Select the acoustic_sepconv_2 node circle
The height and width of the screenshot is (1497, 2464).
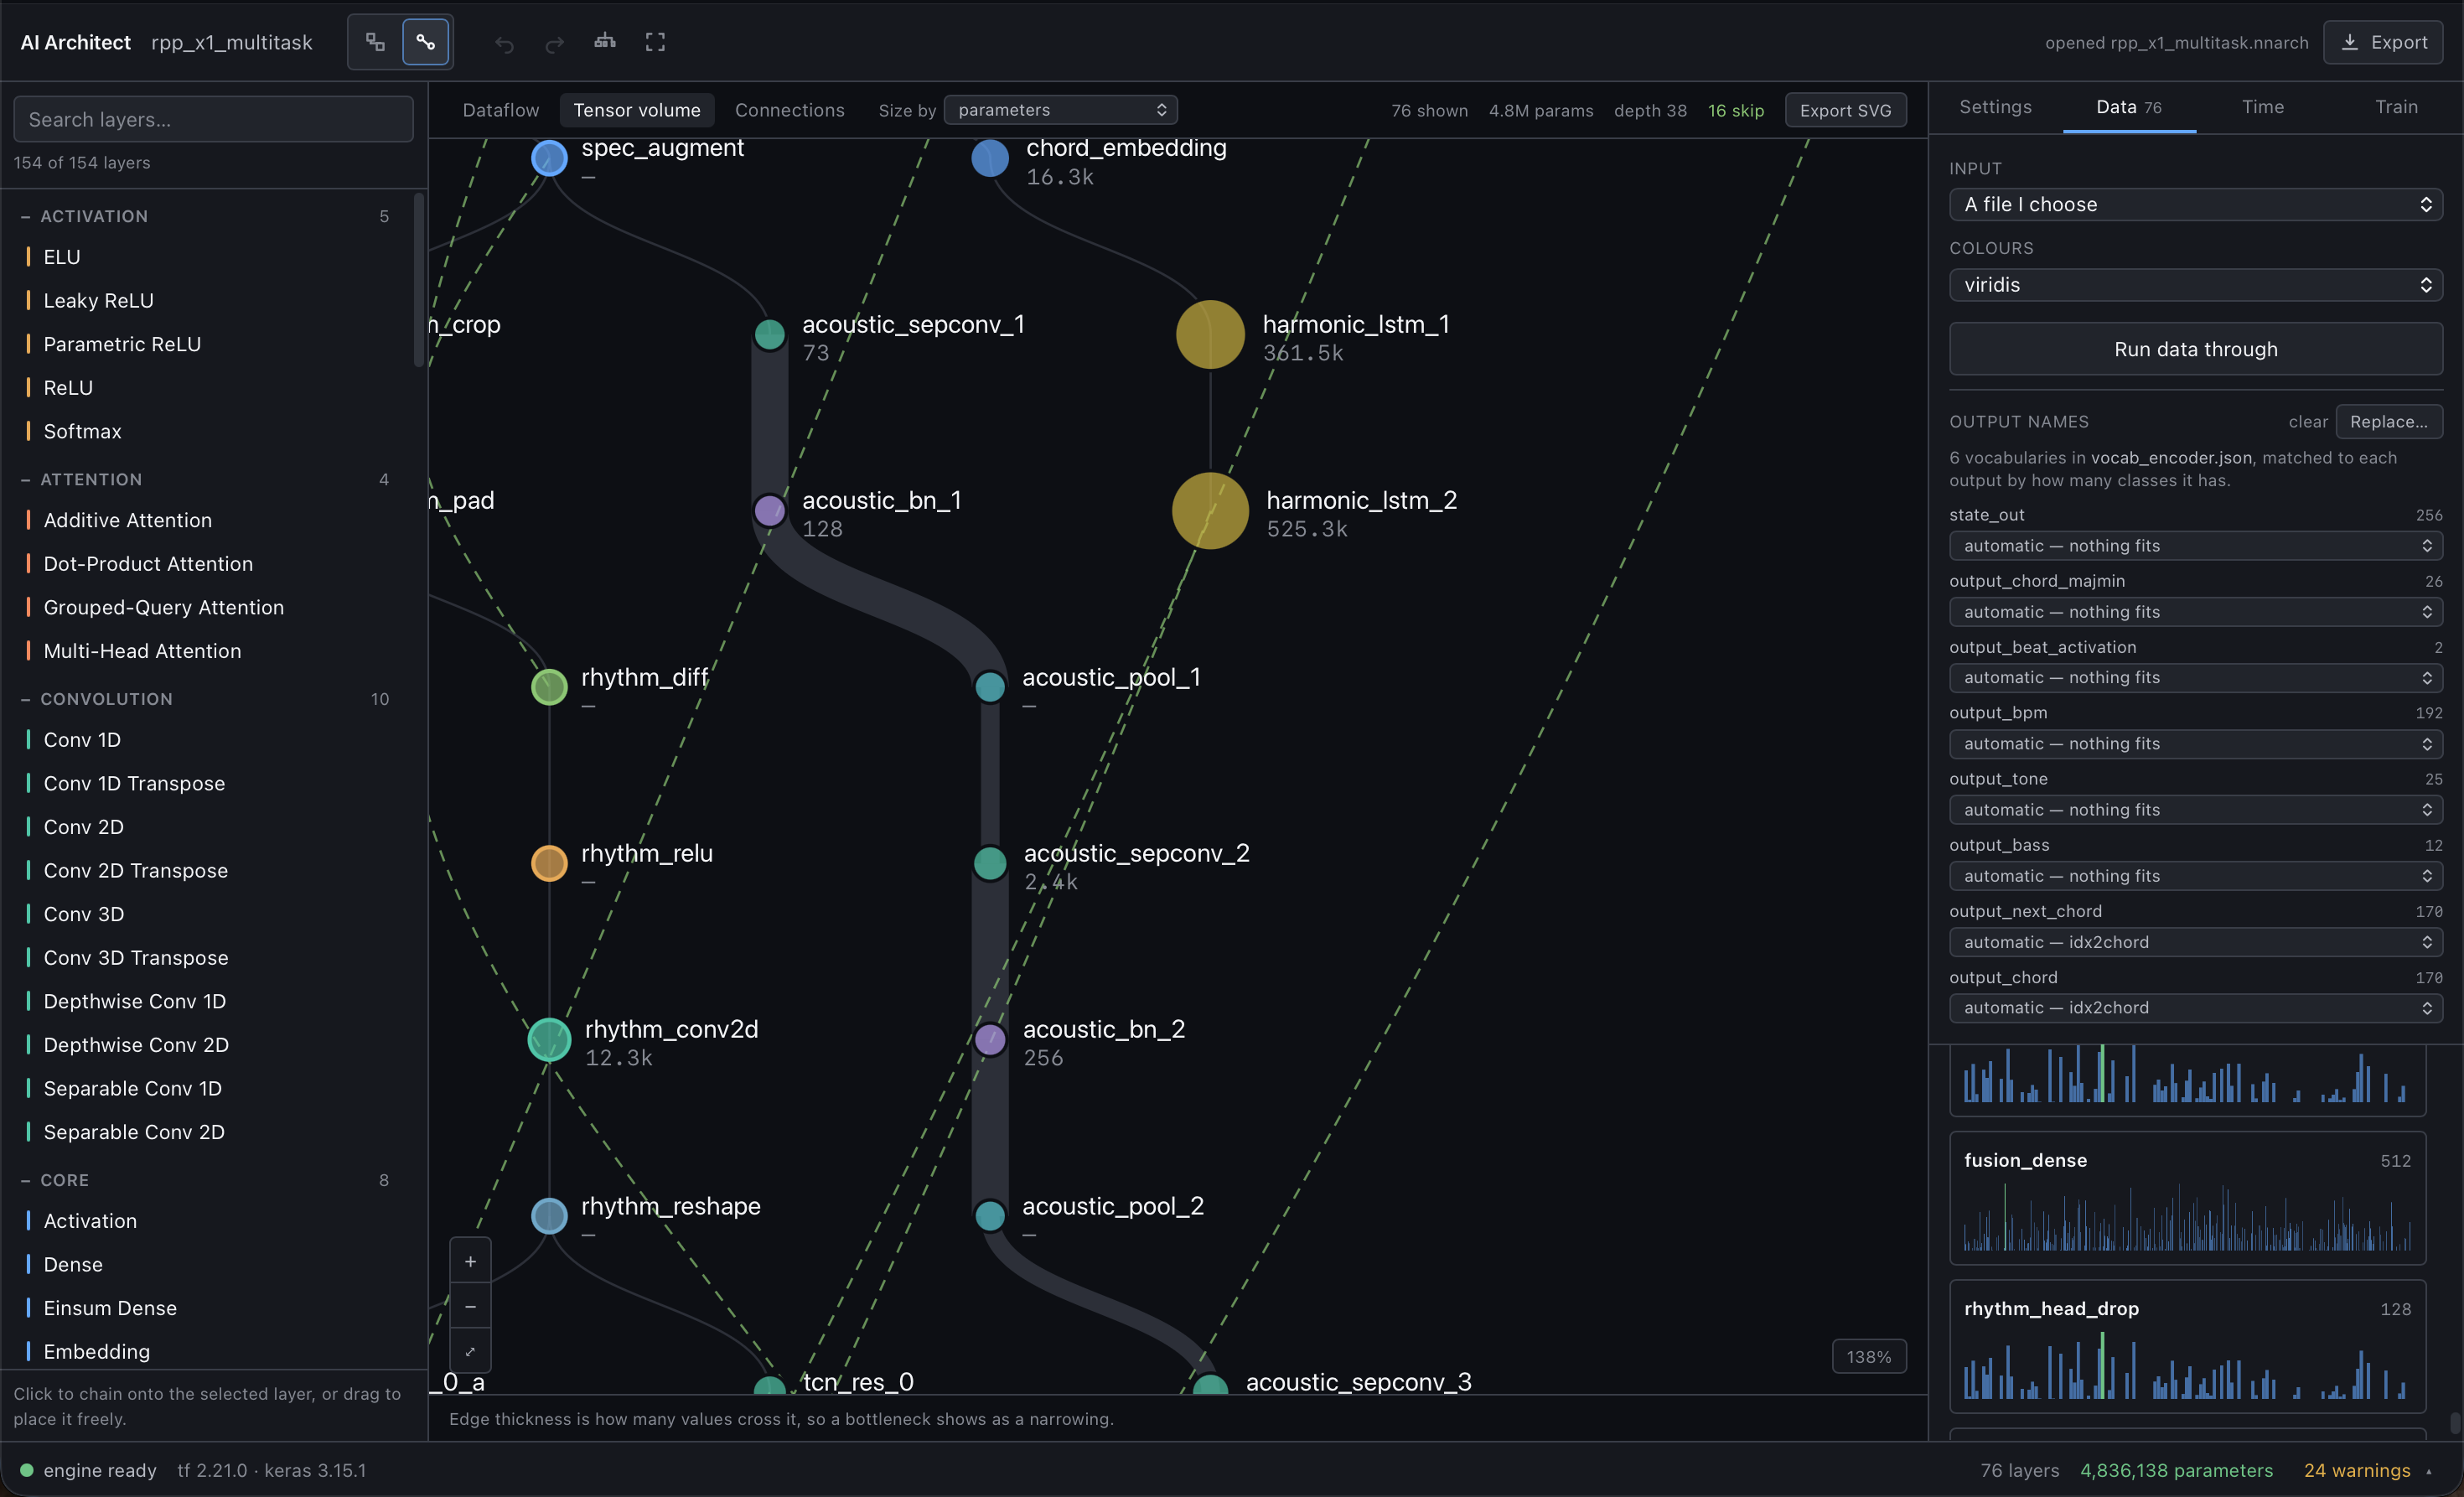990,863
